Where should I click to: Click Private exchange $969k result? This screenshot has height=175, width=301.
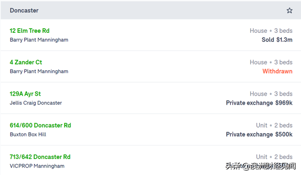(x=259, y=103)
